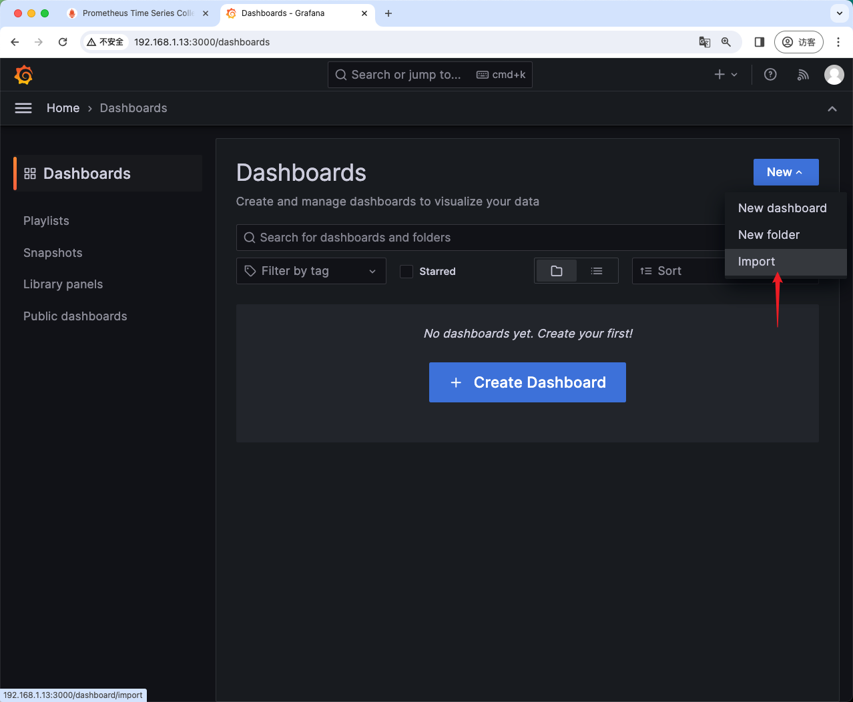Viewport: 853px width, 702px height.
Task: Select New dashboard from the menu
Action: click(x=786, y=208)
